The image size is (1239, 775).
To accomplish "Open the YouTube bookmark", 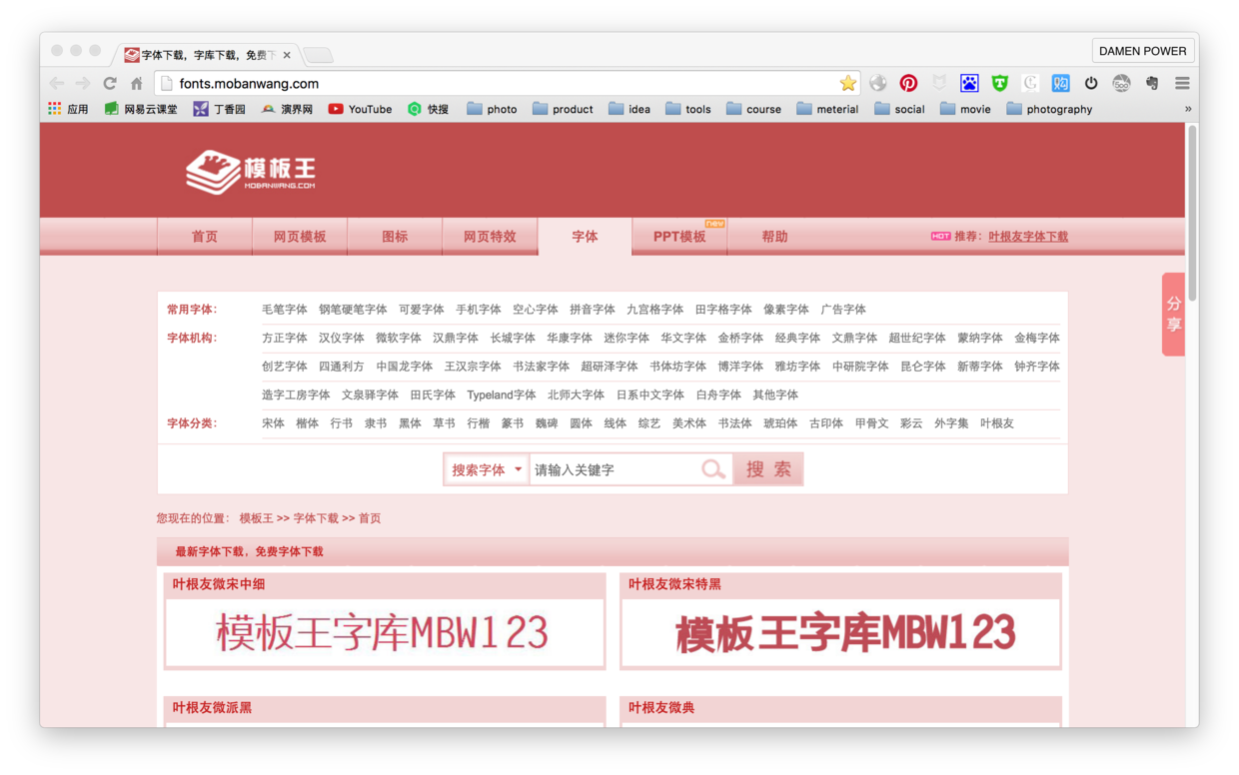I will 360,109.
